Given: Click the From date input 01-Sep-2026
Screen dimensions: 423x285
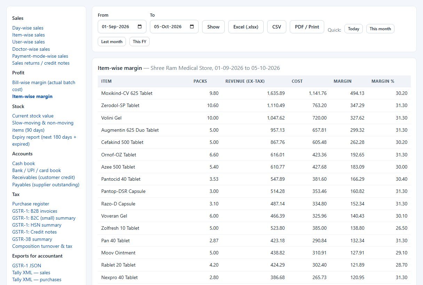Looking at the screenshot, I should pyautogui.click(x=122, y=27).
